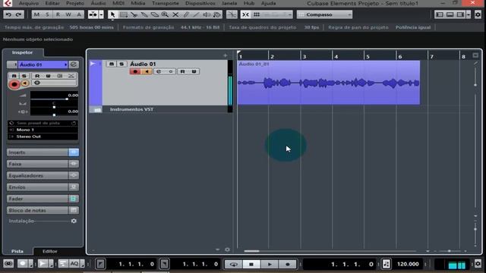Toggle global Write automation button W
Viewport: 486px width, 273px height.
(x=68, y=14)
